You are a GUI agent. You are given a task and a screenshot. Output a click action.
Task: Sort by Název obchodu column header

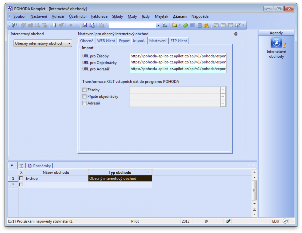click(x=56, y=172)
